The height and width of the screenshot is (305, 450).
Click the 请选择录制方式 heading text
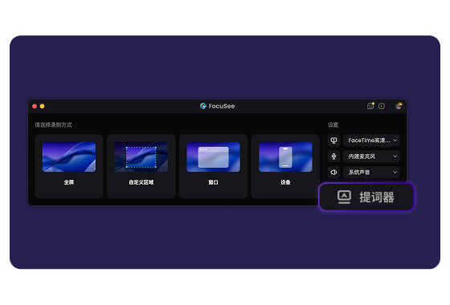coord(53,124)
